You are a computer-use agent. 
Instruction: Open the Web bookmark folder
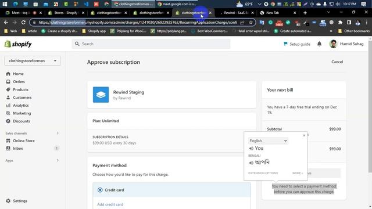pyautogui.click(x=10, y=31)
